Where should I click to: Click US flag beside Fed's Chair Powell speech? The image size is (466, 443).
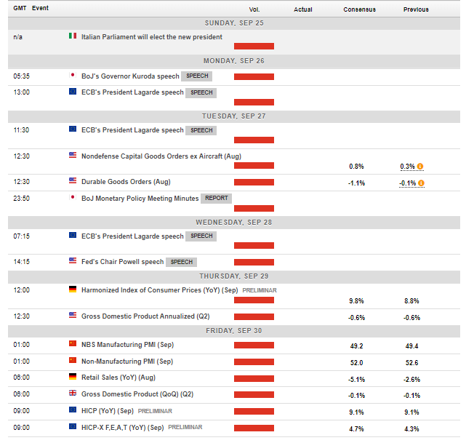pos(73,260)
